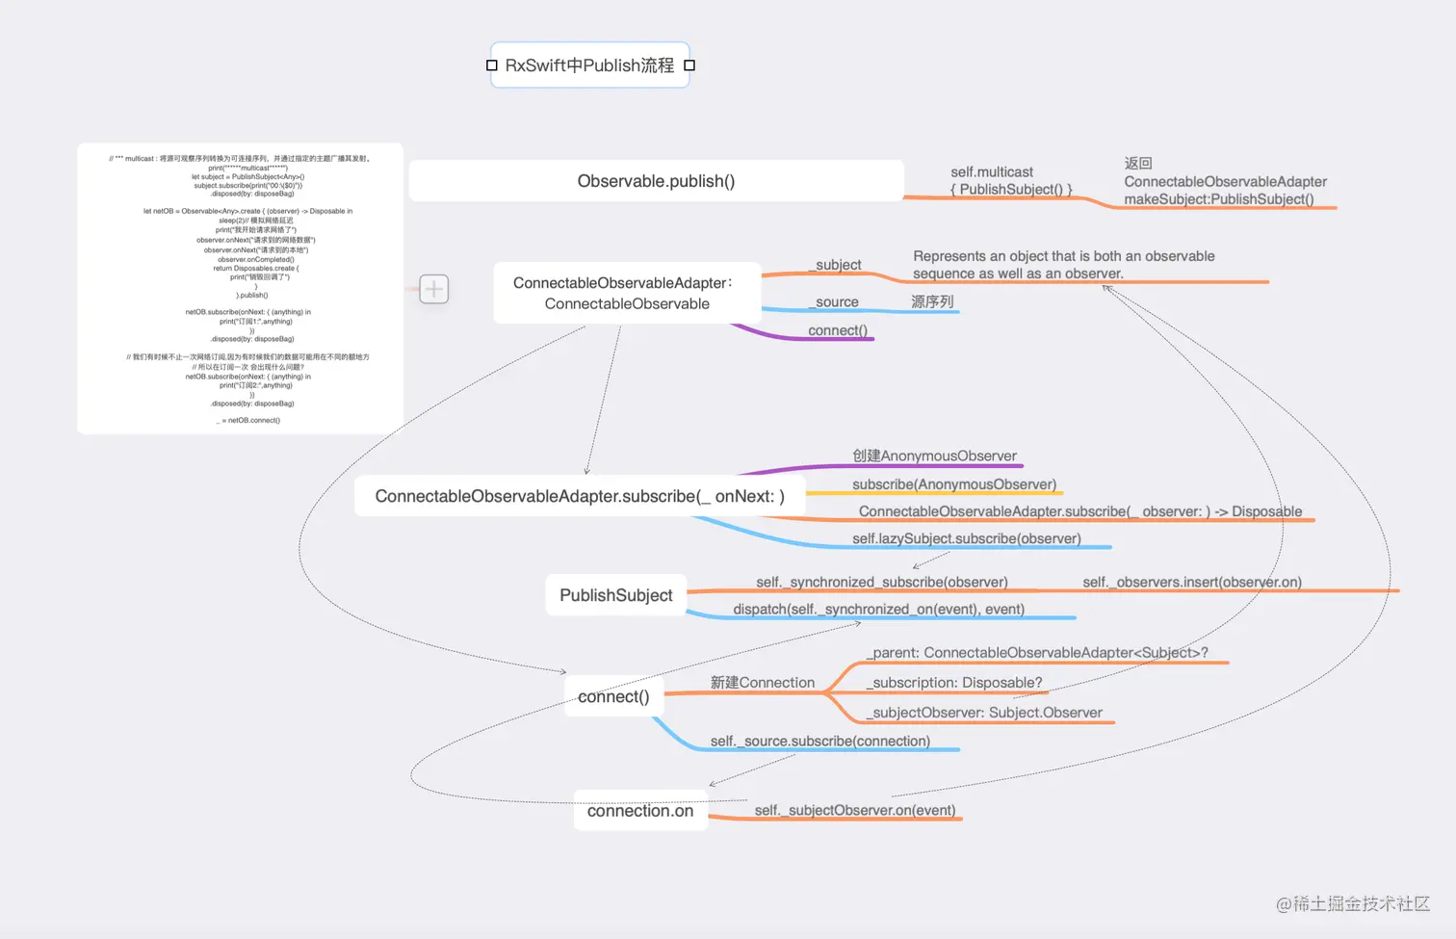Select the purple connect() sub-branch
The width and height of the screenshot is (1456, 939).
(838, 330)
